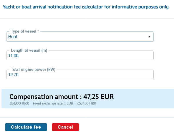Click the 47,25 EUR amount
This screenshot has height=133, width=174.
coord(99,97)
